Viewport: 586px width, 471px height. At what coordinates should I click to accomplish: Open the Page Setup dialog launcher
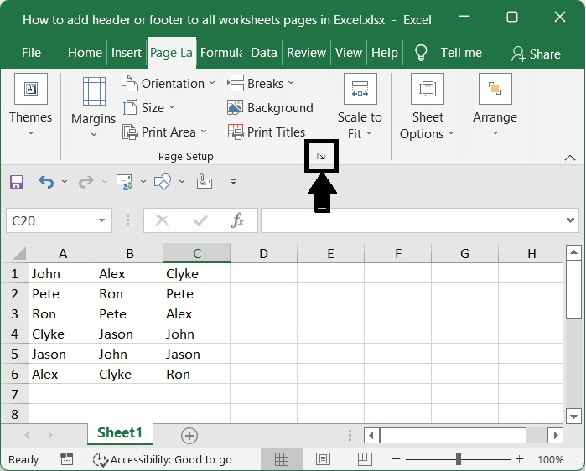[321, 157]
